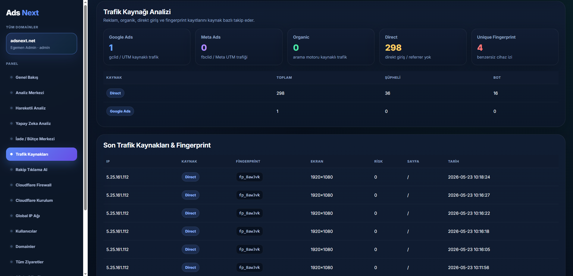Open Yapay Zeka Analiz section
The image size is (573, 276).
tap(42, 123)
